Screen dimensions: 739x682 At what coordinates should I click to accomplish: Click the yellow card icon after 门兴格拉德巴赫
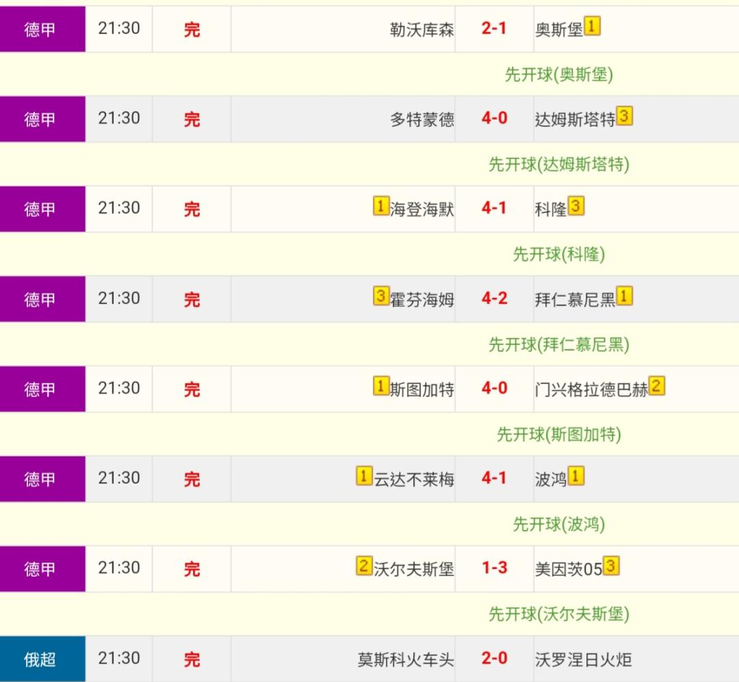(x=657, y=387)
